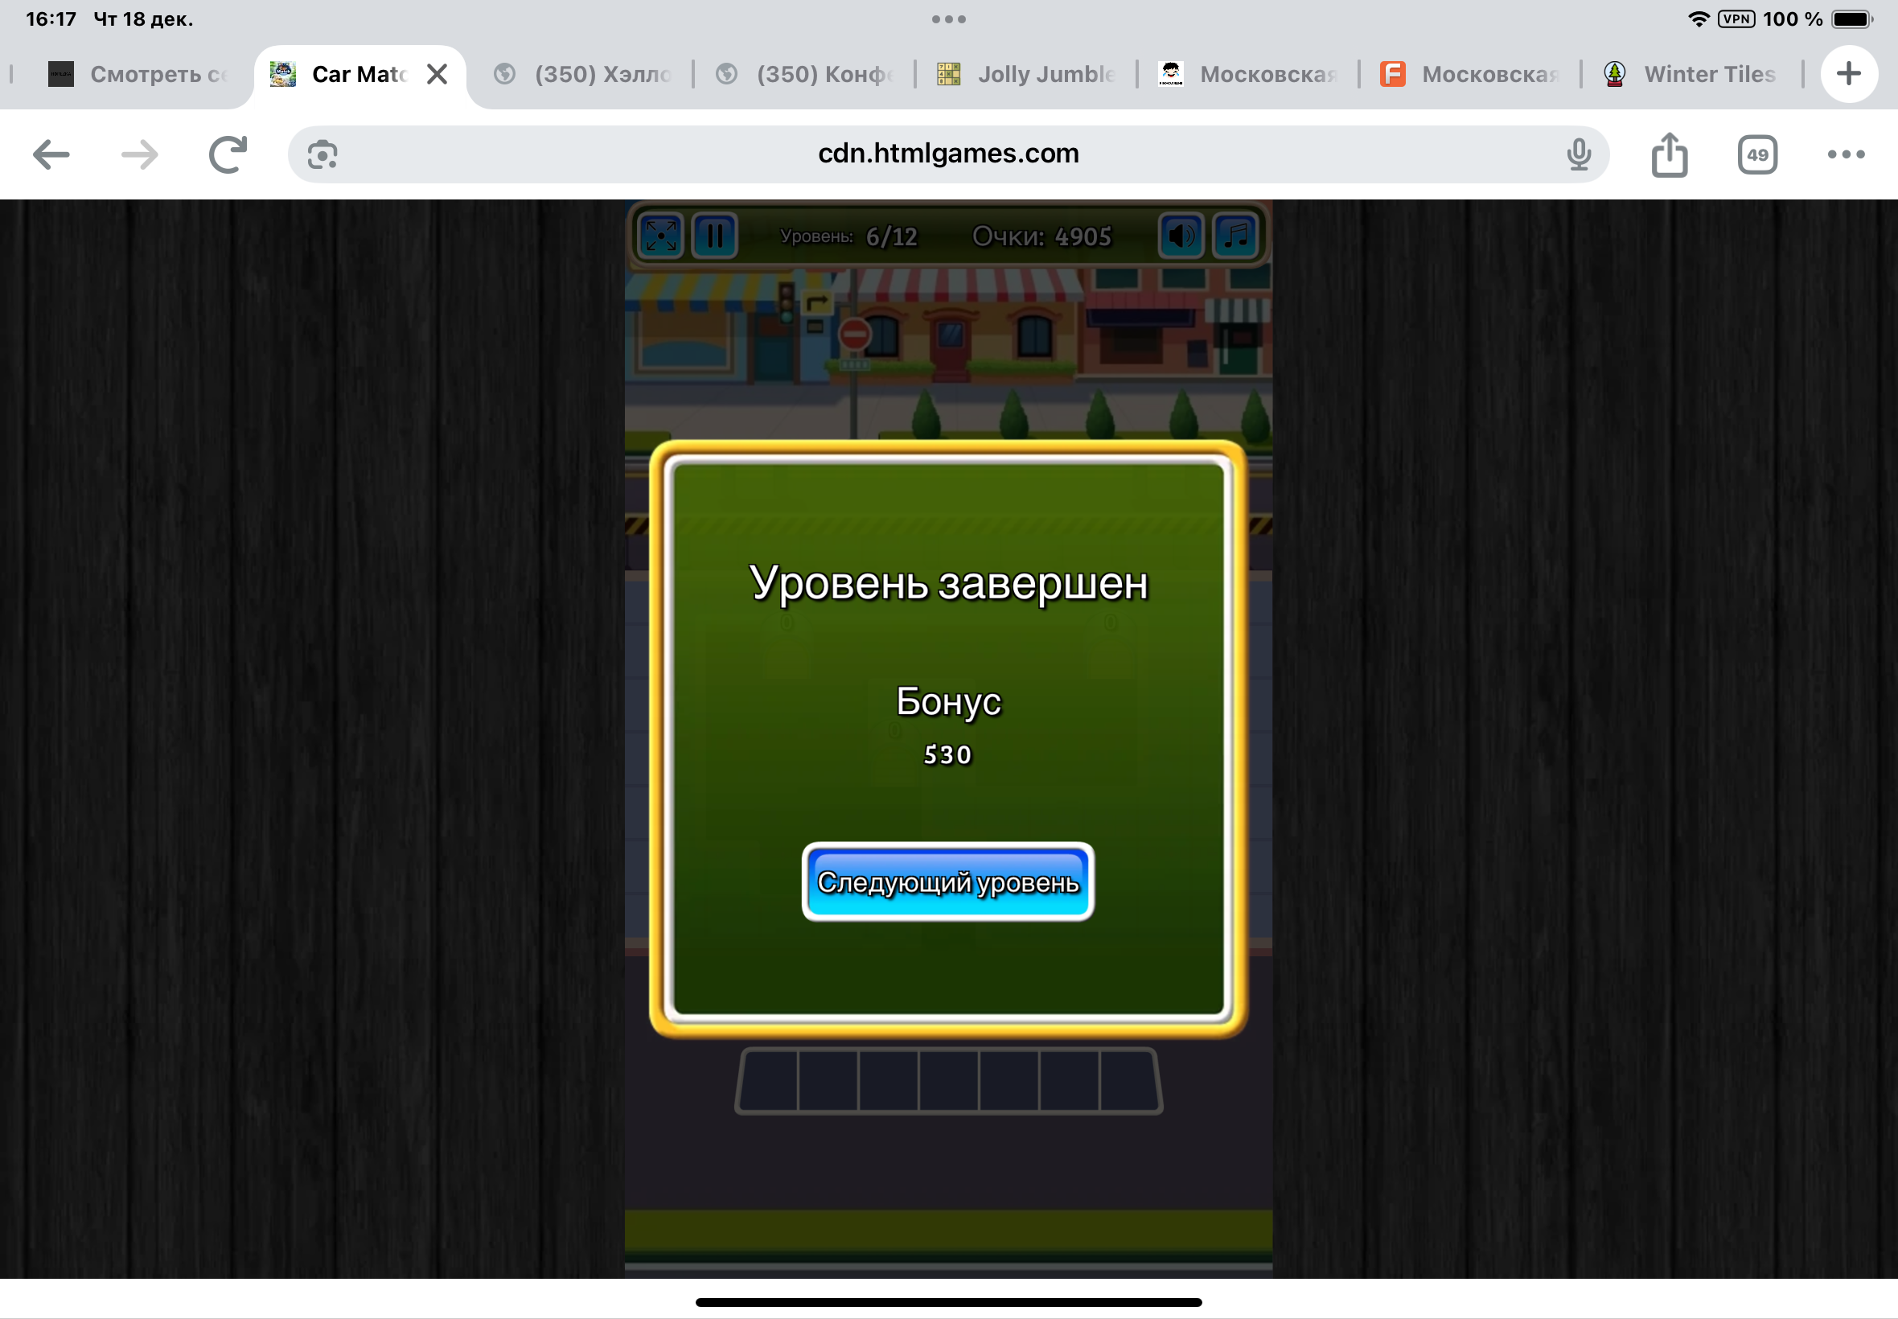Open a new tab with plus button

pos(1848,73)
